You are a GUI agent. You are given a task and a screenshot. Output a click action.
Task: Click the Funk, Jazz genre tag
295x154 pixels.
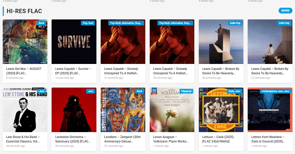(234, 91)
